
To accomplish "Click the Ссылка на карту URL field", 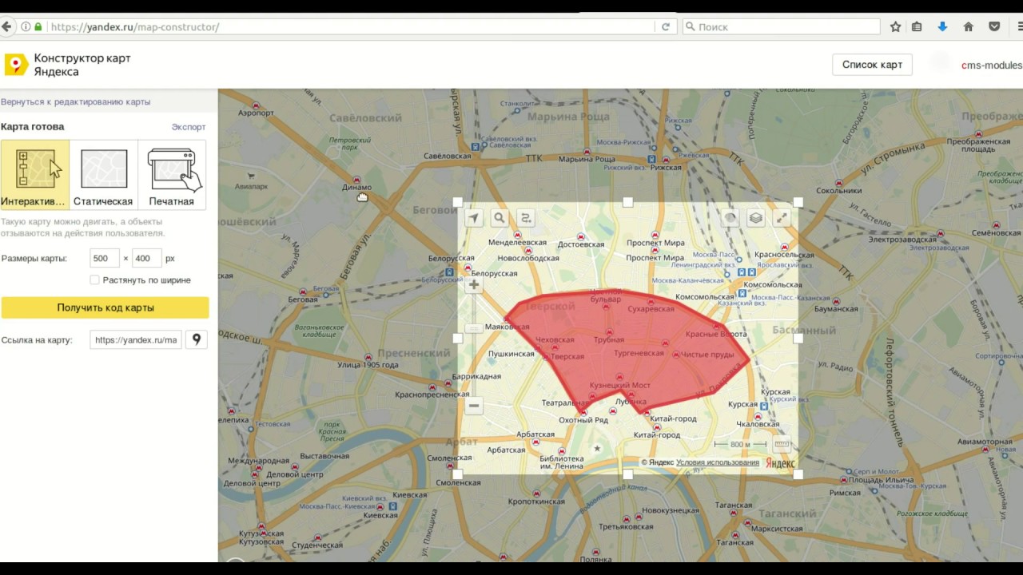I will click(136, 339).
